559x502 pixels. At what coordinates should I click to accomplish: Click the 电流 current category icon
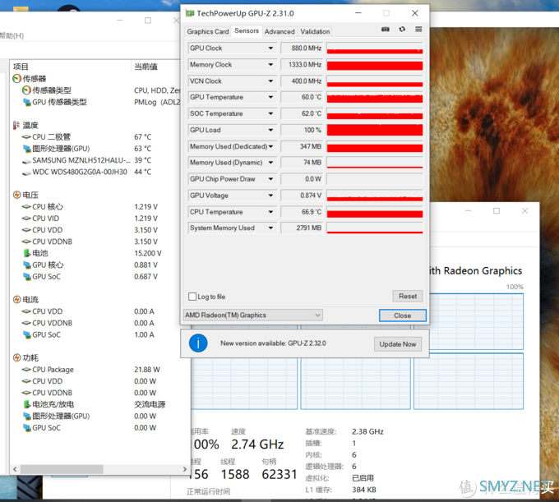coord(16,300)
